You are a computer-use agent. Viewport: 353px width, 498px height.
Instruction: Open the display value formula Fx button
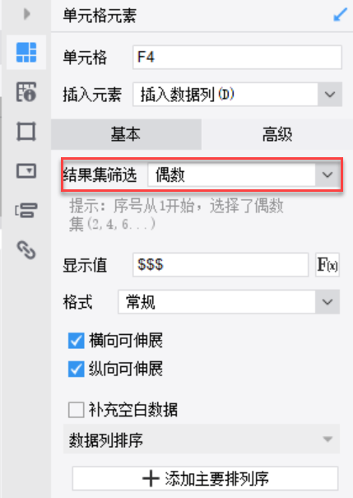(327, 264)
